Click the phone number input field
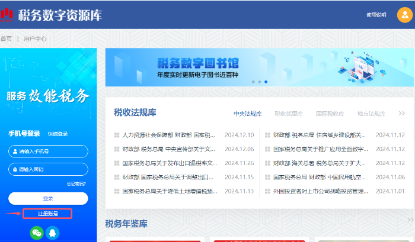Viewport: 415px width, 242px height. pos(48,151)
